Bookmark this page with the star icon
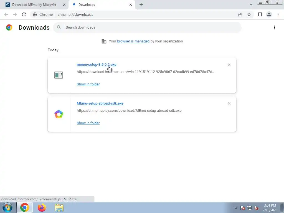Viewport: 284px width, 213px height. (249, 14)
